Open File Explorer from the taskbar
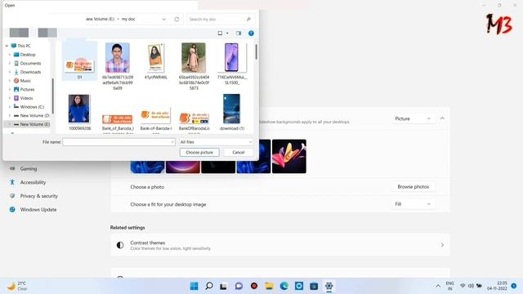Image resolution: width=523 pixels, height=294 pixels. pos(269,286)
